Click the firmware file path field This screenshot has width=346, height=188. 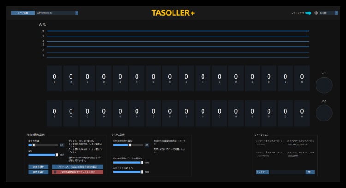(287, 172)
